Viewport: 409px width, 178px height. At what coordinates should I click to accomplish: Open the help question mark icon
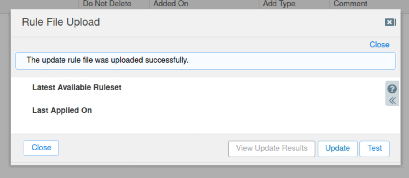pyautogui.click(x=392, y=89)
